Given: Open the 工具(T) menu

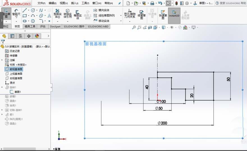Looking at the screenshot, I should [x=85, y=3].
